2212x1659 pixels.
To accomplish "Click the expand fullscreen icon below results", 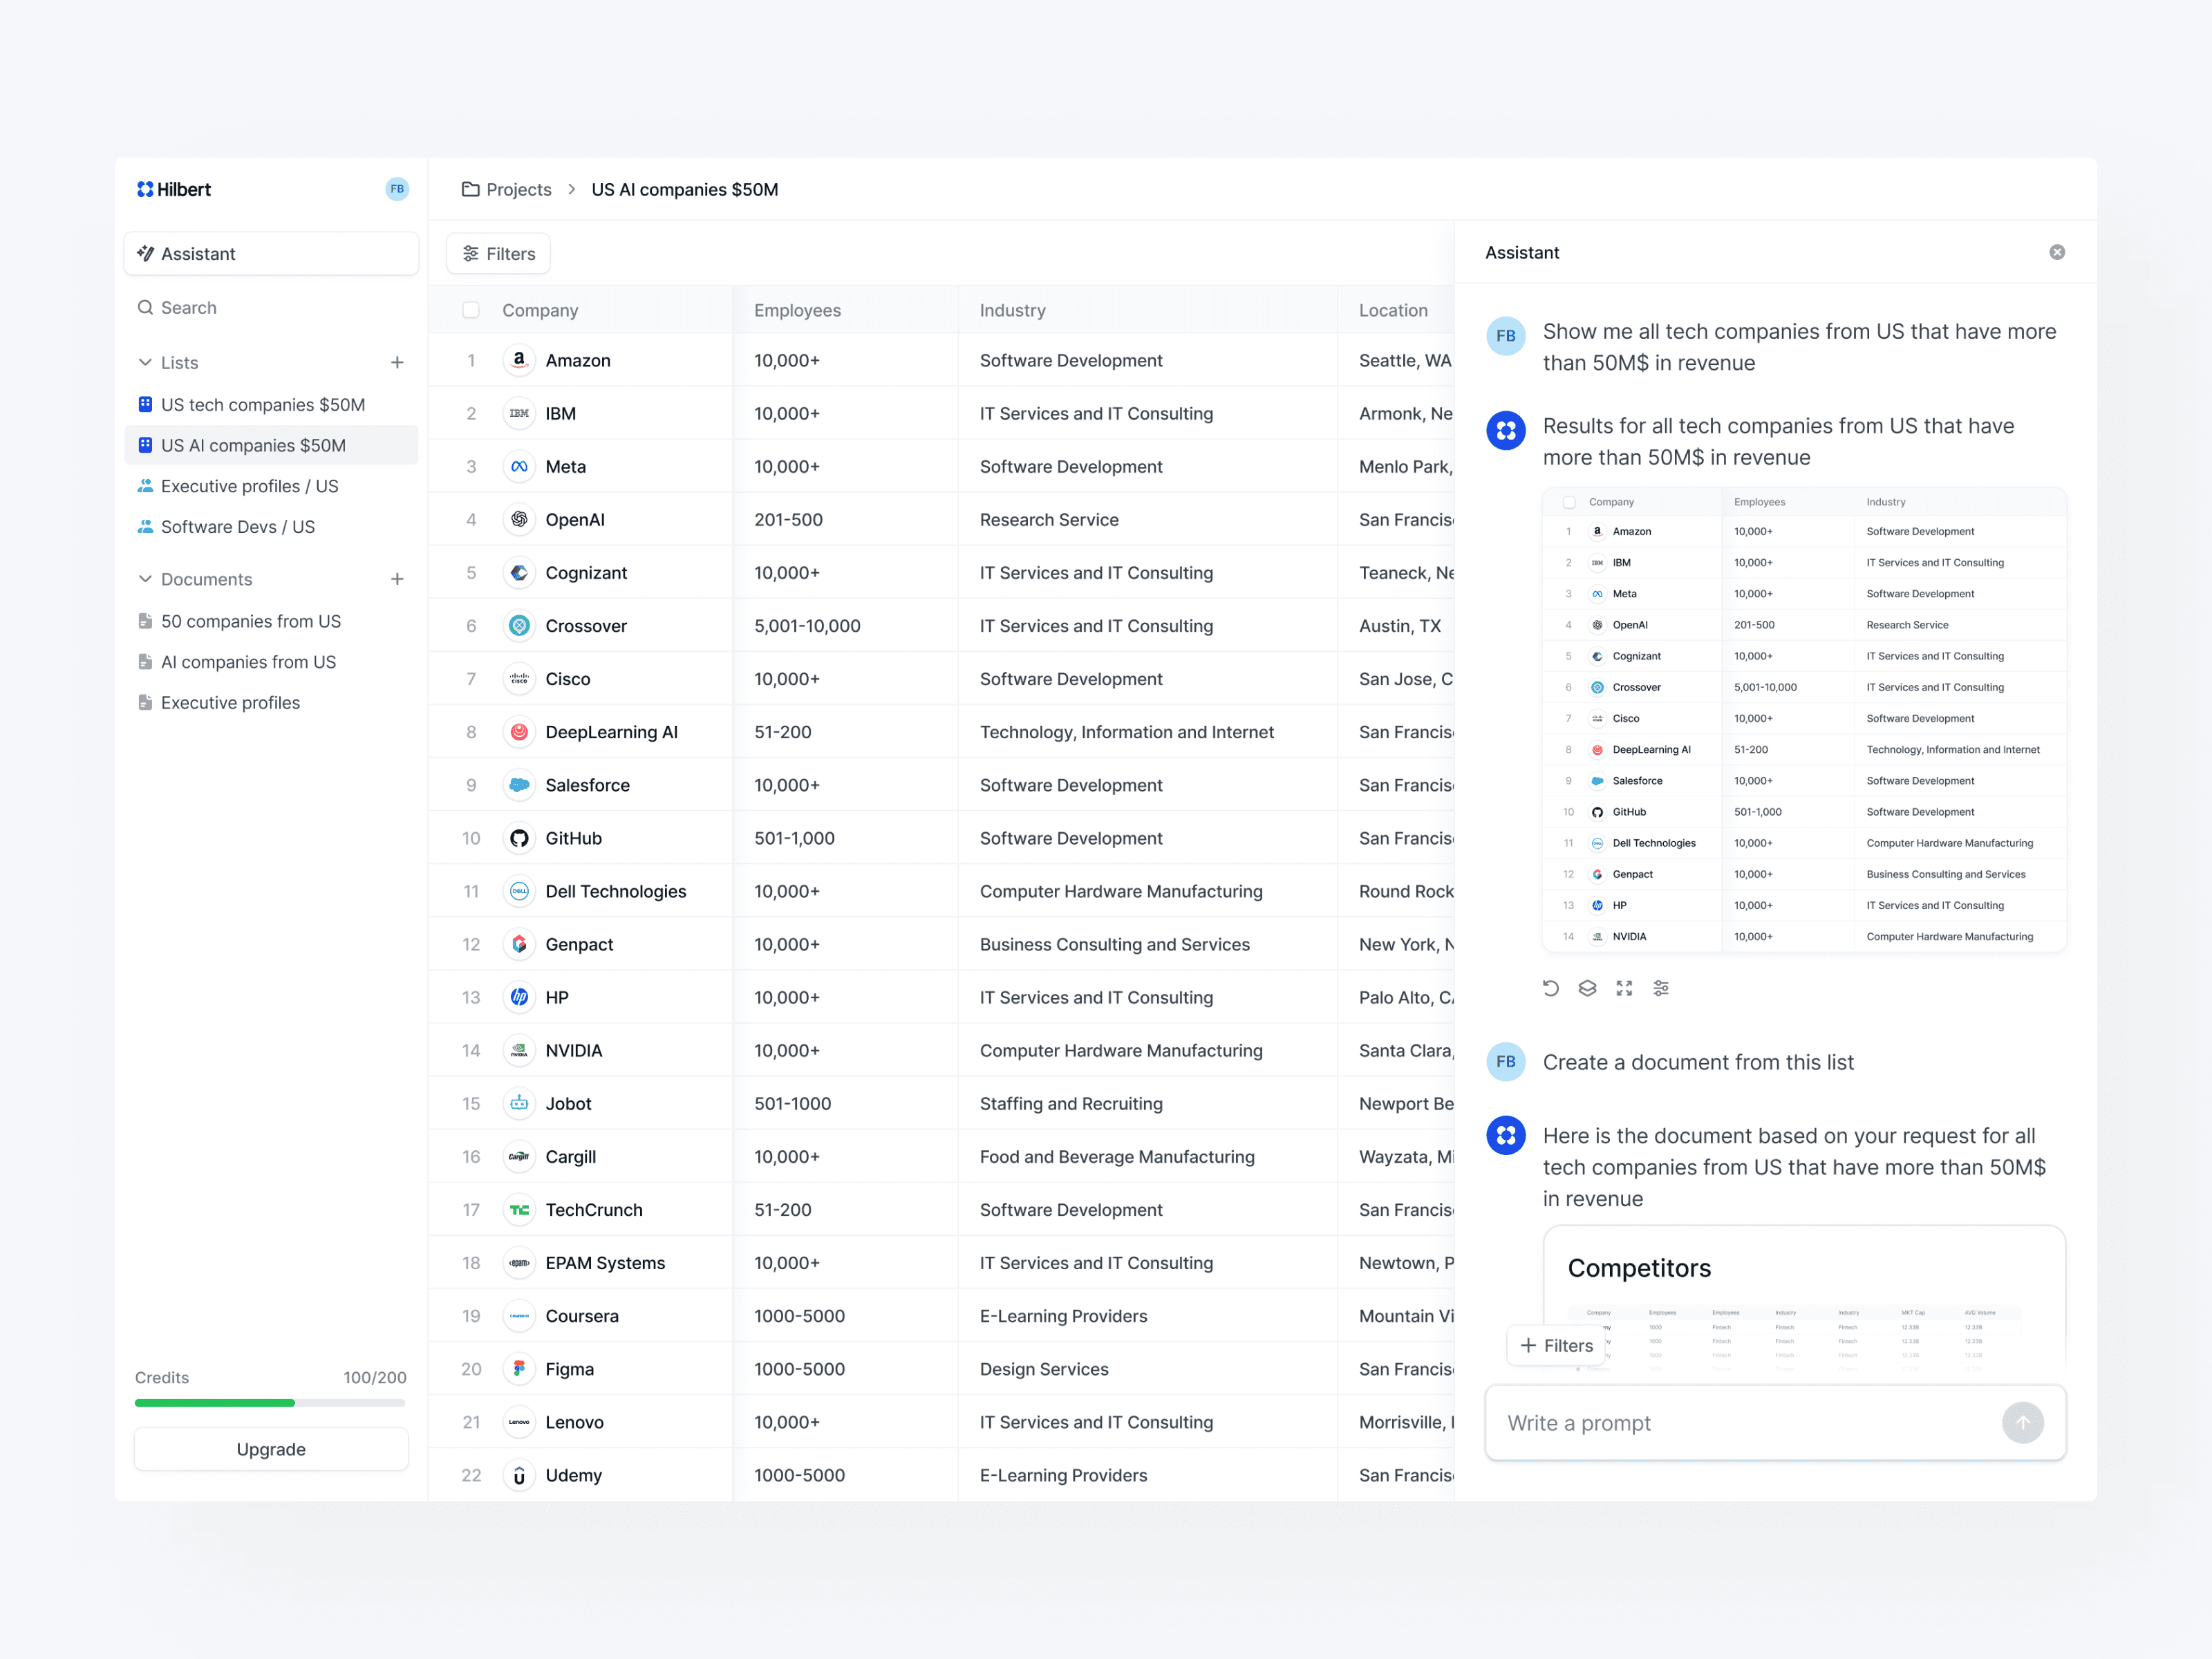I will coord(1624,988).
